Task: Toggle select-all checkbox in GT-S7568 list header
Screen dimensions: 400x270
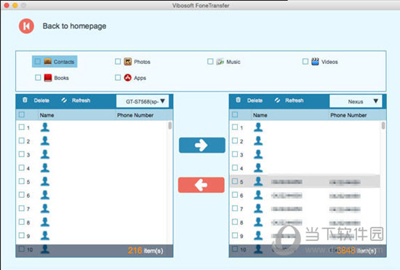Action: click(22, 114)
